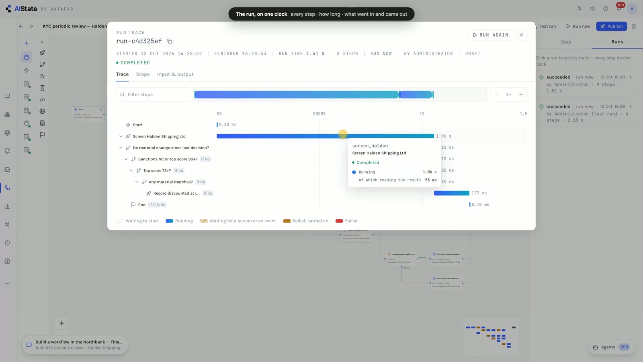
Task: Collapse the Top score 75+ branch
Action: (x=131, y=171)
